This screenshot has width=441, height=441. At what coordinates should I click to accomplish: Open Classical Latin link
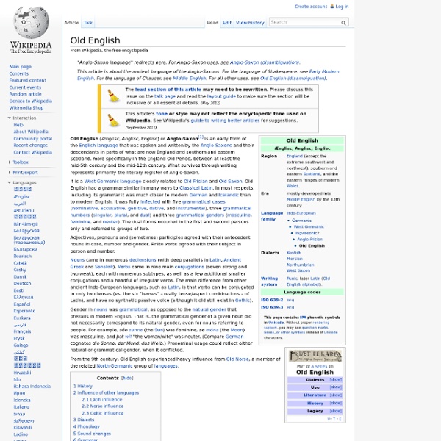pyautogui.click(x=196, y=188)
